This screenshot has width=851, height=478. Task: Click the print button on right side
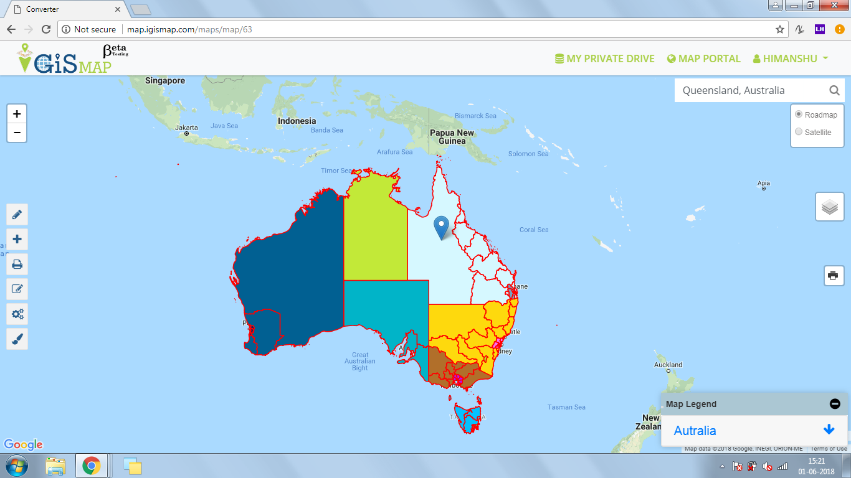pyautogui.click(x=834, y=275)
